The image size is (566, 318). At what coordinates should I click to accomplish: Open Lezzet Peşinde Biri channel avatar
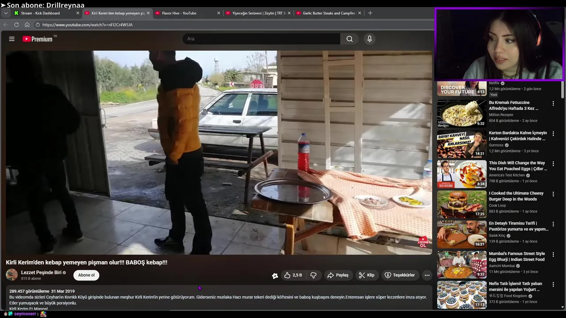[x=12, y=275]
